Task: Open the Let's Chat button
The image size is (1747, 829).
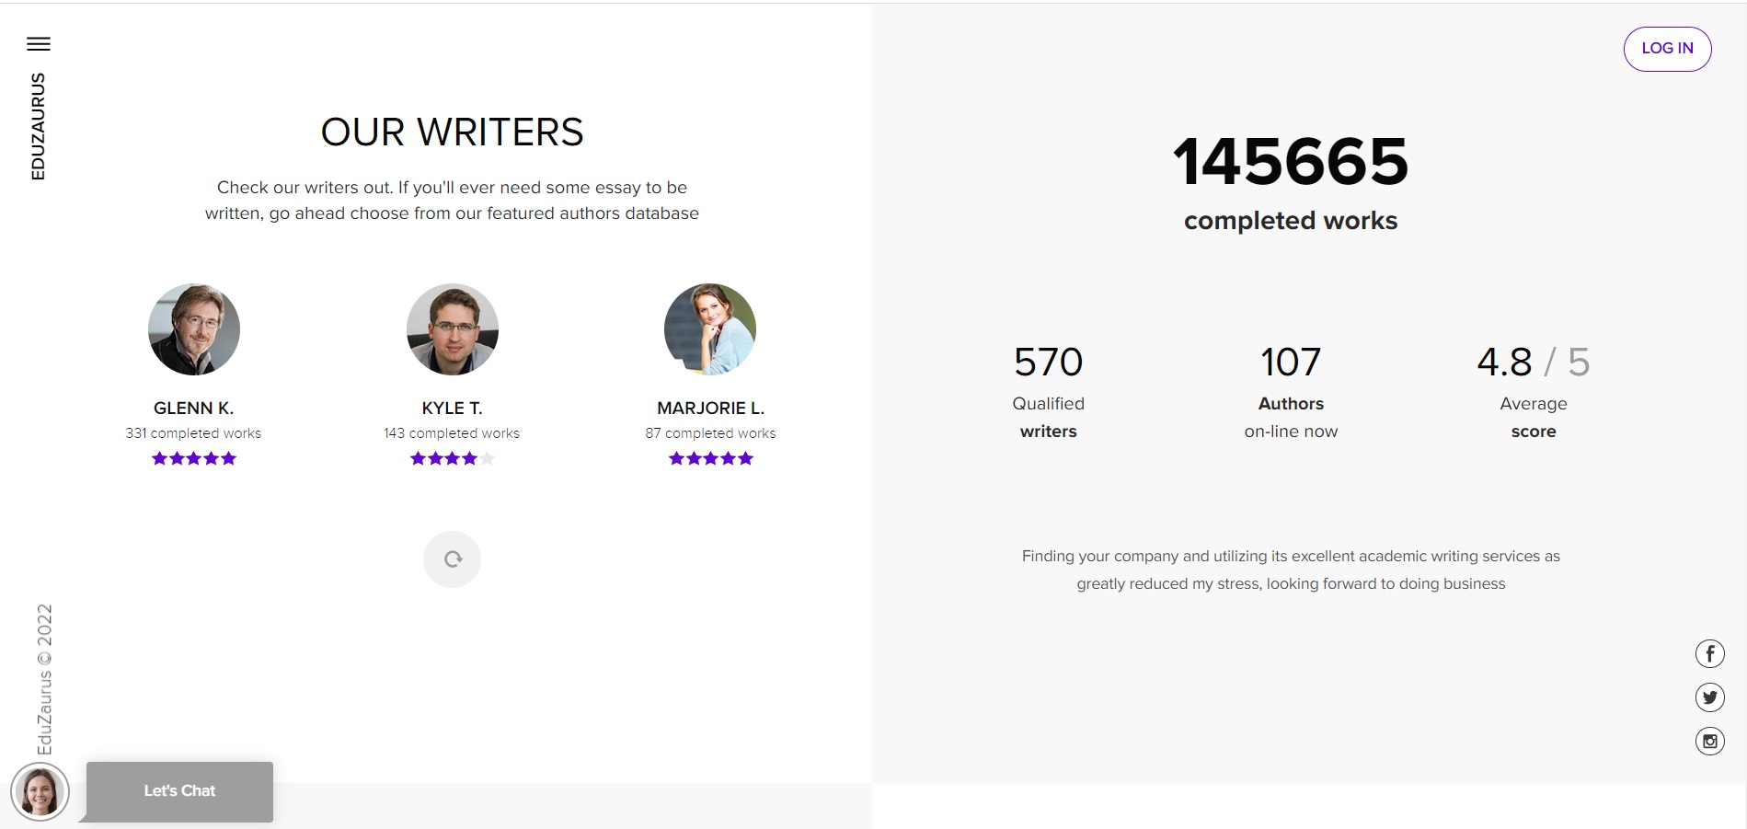Action: tap(179, 791)
